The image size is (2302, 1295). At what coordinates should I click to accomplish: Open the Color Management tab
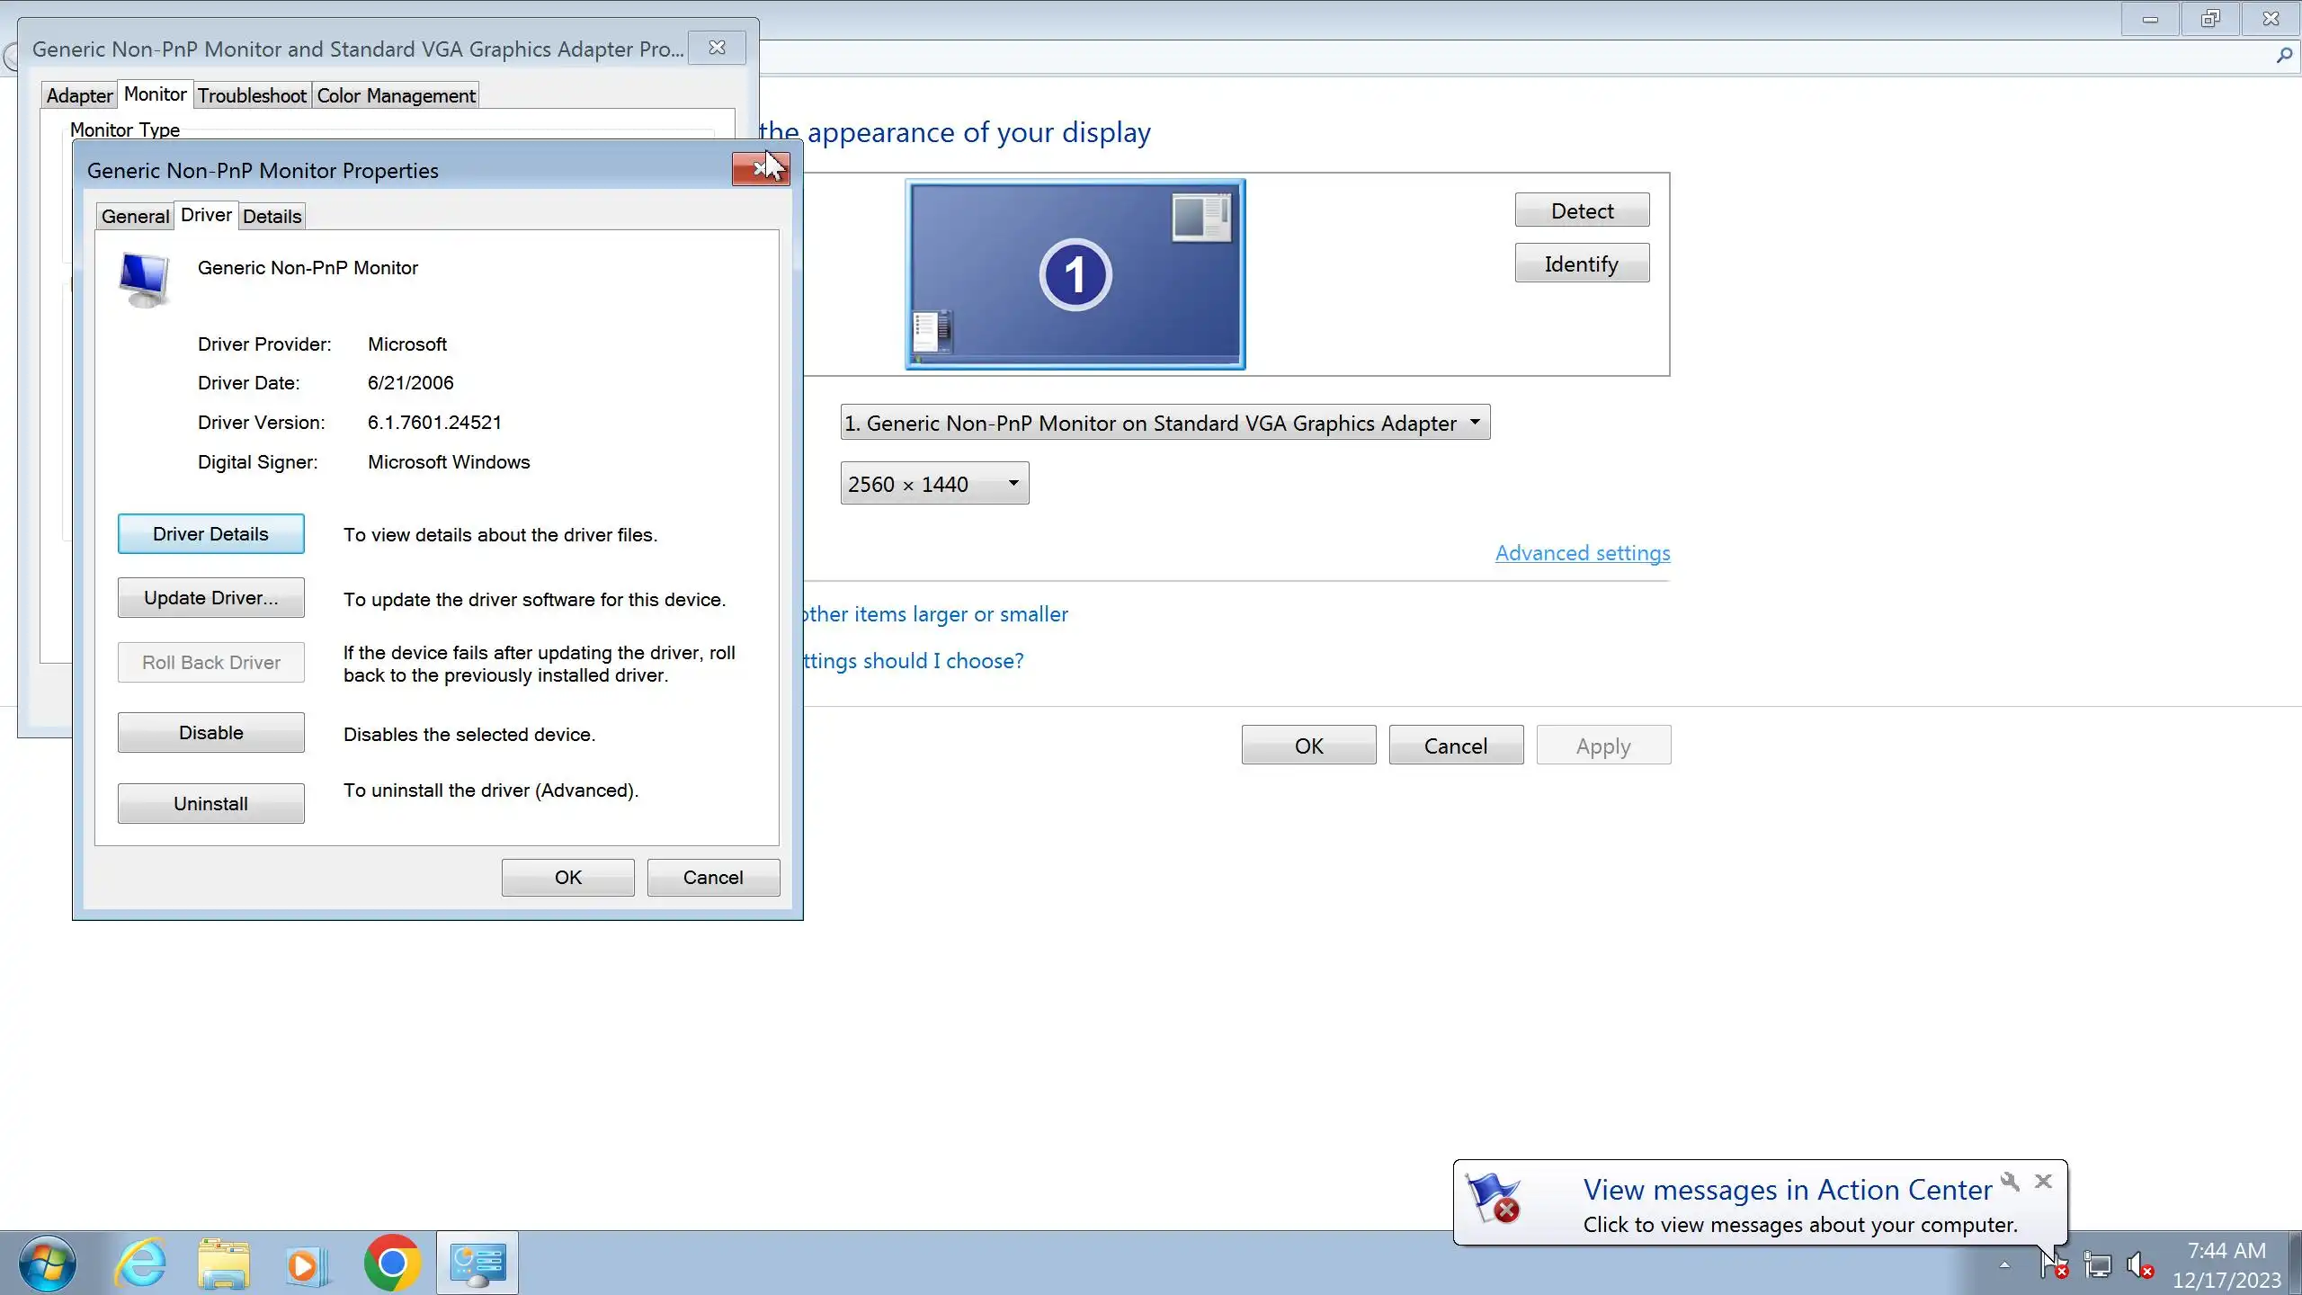pyautogui.click(x=396, y=95)
